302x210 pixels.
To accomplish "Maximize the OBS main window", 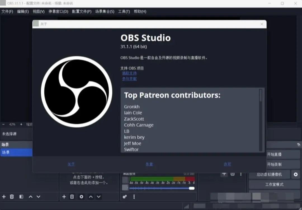I will pos(282,3).
